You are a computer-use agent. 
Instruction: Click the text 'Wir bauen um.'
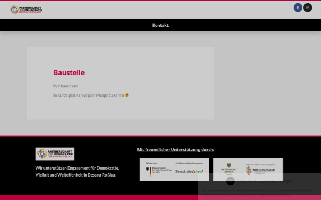pos(66,86)
